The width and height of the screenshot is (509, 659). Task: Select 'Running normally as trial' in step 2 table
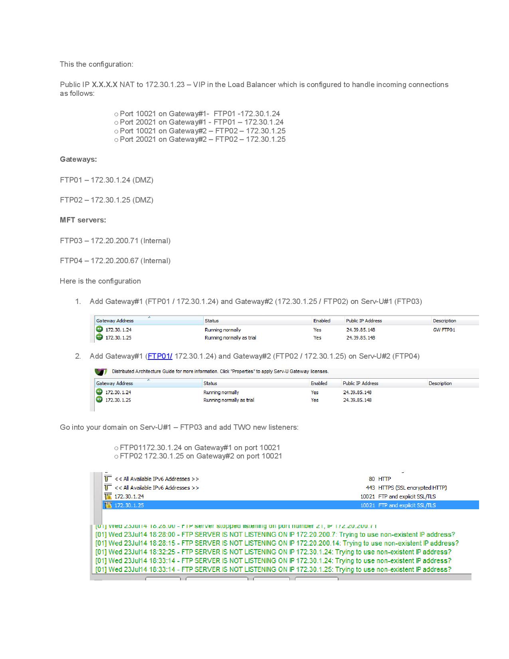tap(229, 400)
